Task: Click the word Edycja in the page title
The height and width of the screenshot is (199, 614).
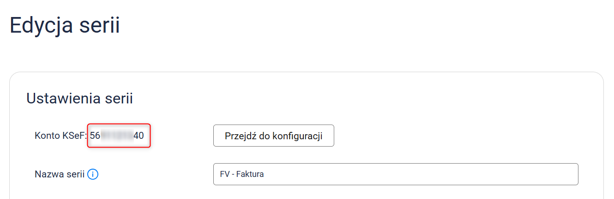Action: (41, 25)
